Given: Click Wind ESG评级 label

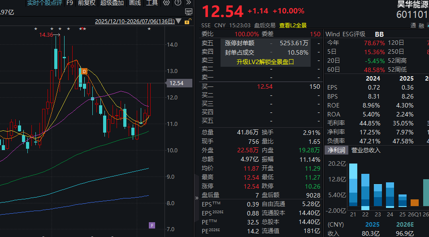Looking at the screenshot, I should [345, 34].
